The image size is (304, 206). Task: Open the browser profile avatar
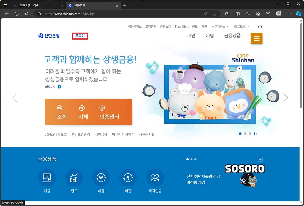(x=278, y=14)
